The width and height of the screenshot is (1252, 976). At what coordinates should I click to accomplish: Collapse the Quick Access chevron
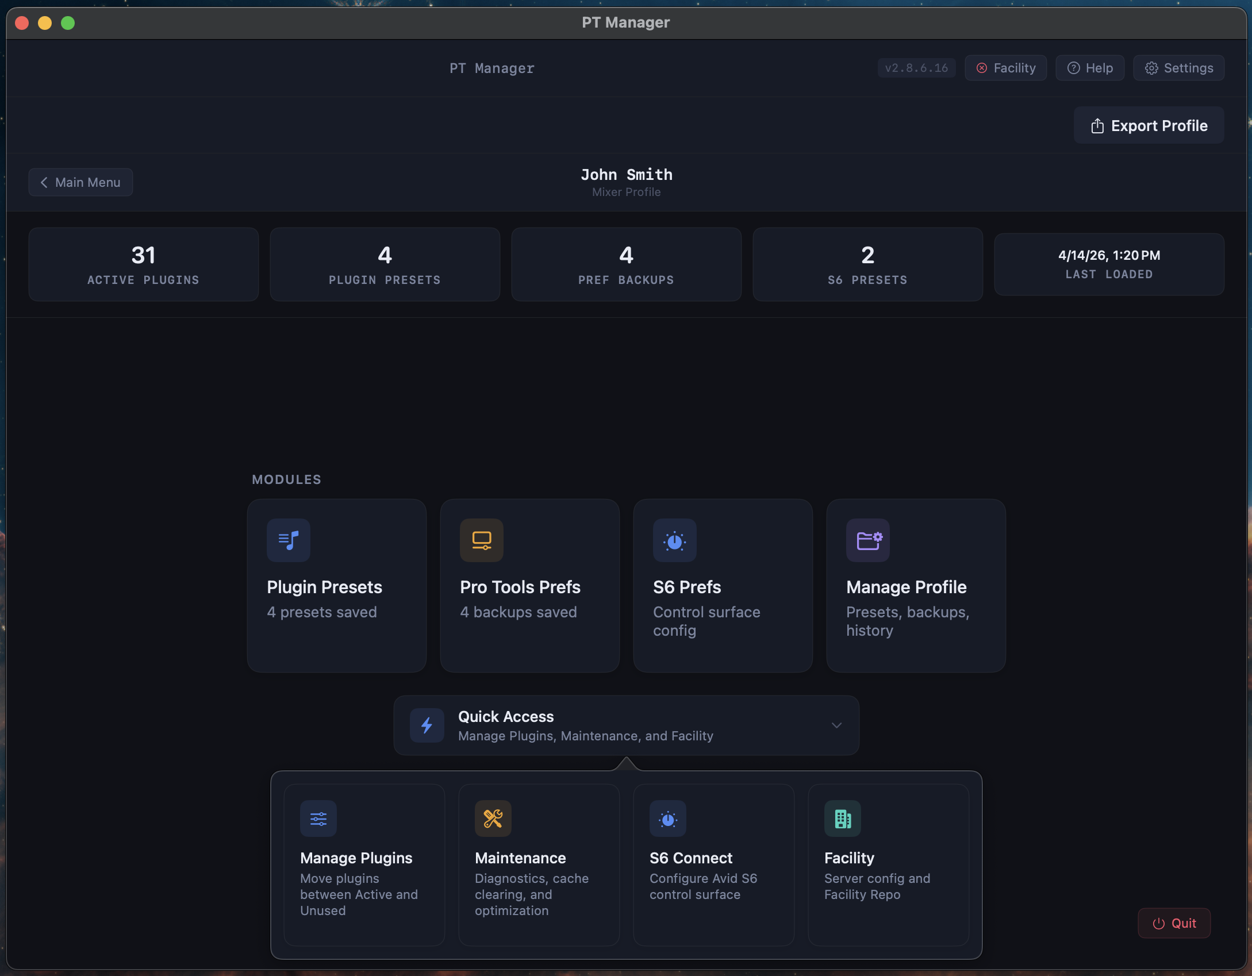[x=836, y=725]
